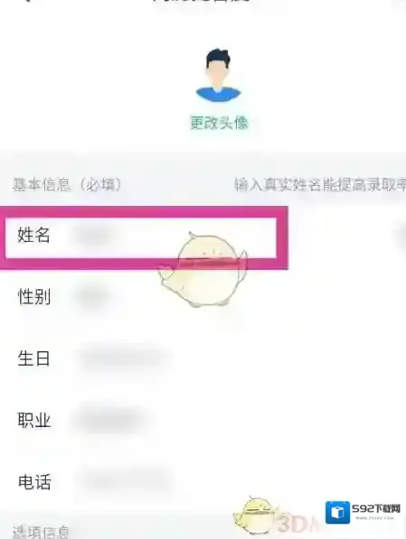Open the 电话 row
This screenshot has height=539, width=406.
pyautogui.click(x=203, y=481)
